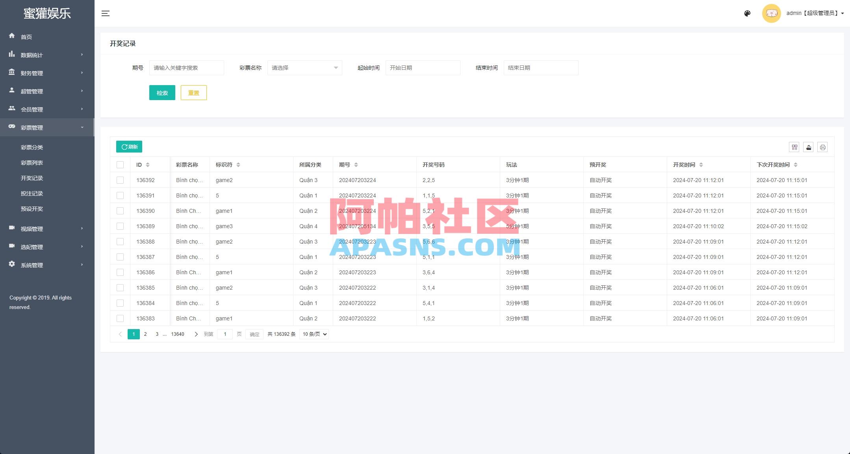Open the 投注记录 menu item
Viewport: 850px width, 454px height.
point(32,193)
